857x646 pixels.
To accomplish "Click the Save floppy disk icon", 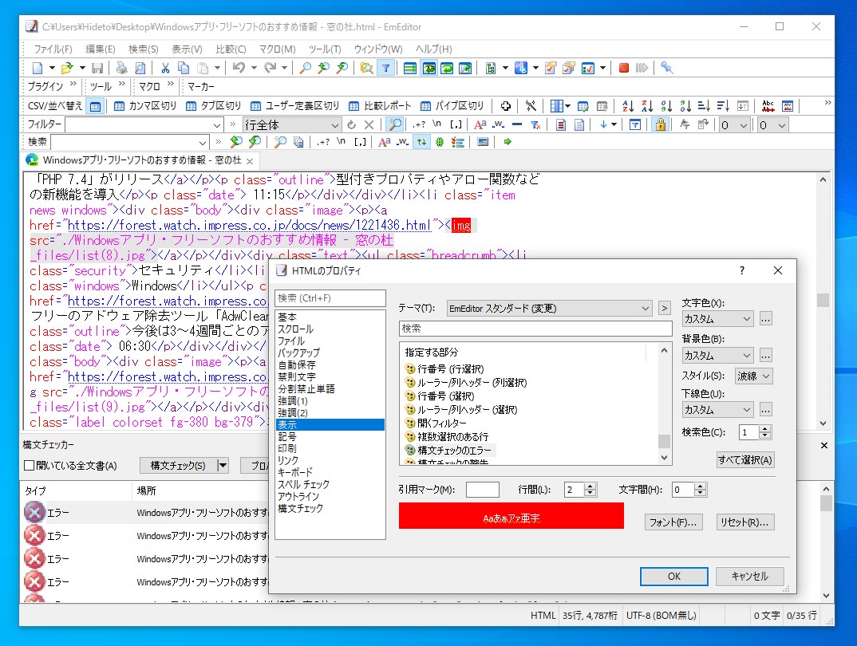I will (97, 69).
